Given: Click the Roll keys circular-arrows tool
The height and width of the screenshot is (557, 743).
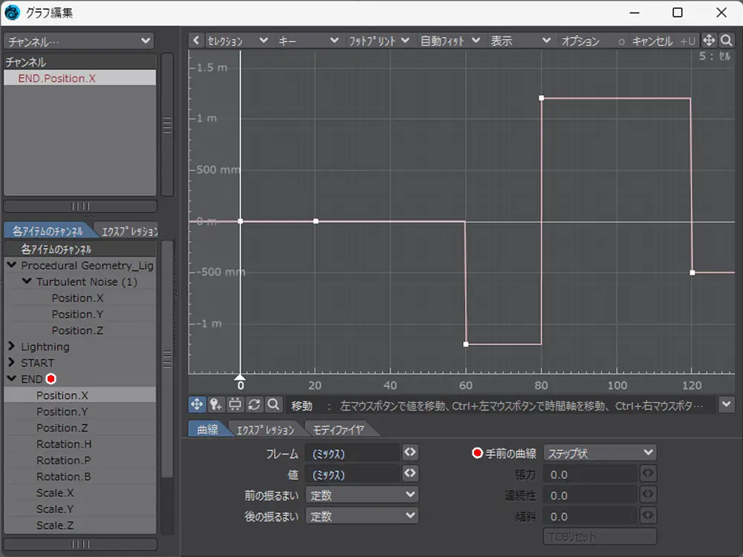Looking at the screenshot, I should click(x=255, y=404).
